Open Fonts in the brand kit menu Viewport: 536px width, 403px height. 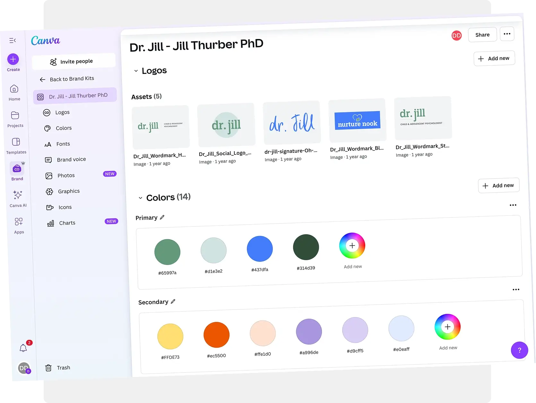click(x=58, y=144)
